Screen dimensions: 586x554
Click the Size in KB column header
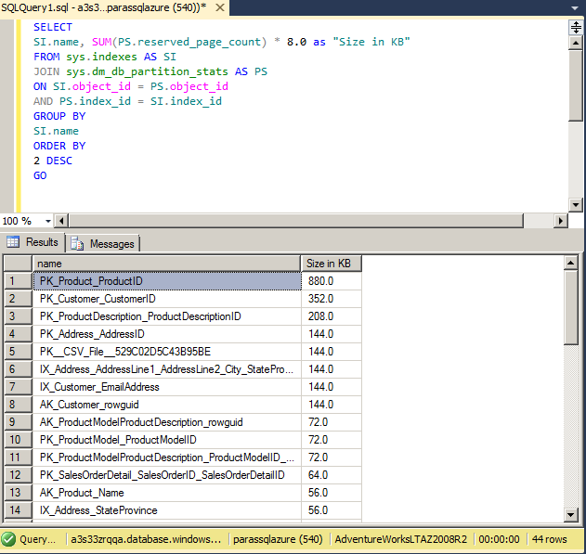(332, 264)
